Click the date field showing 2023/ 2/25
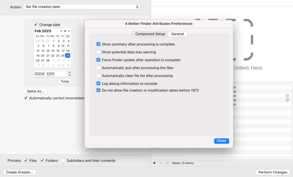 tap(50, 74)
